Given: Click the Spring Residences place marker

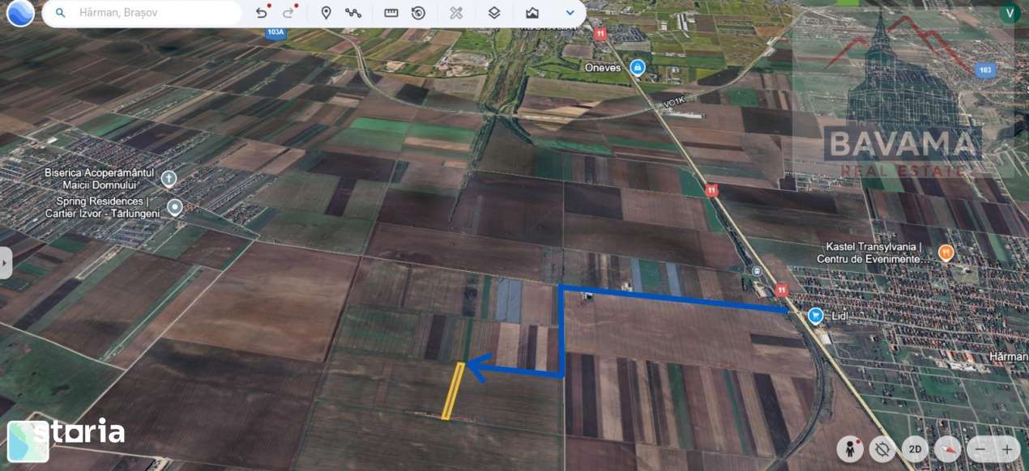Looking at the screenshot, I should (x=174, y=207).
